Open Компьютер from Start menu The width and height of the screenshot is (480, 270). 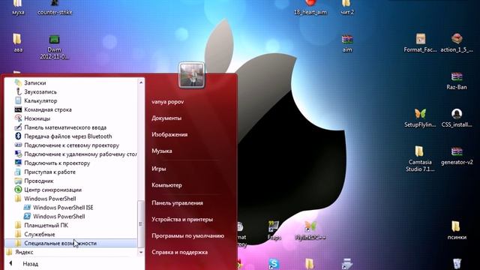(x=166, y=185)
